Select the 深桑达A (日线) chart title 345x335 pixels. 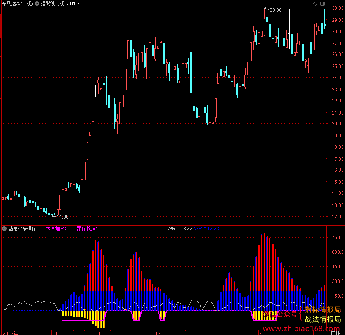17,3
